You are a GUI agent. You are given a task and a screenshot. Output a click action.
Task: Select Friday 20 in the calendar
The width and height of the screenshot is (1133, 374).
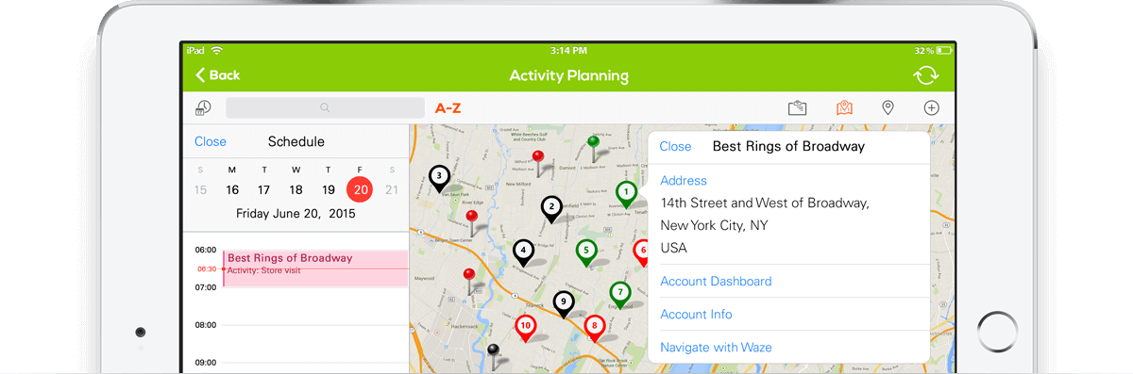359,189
